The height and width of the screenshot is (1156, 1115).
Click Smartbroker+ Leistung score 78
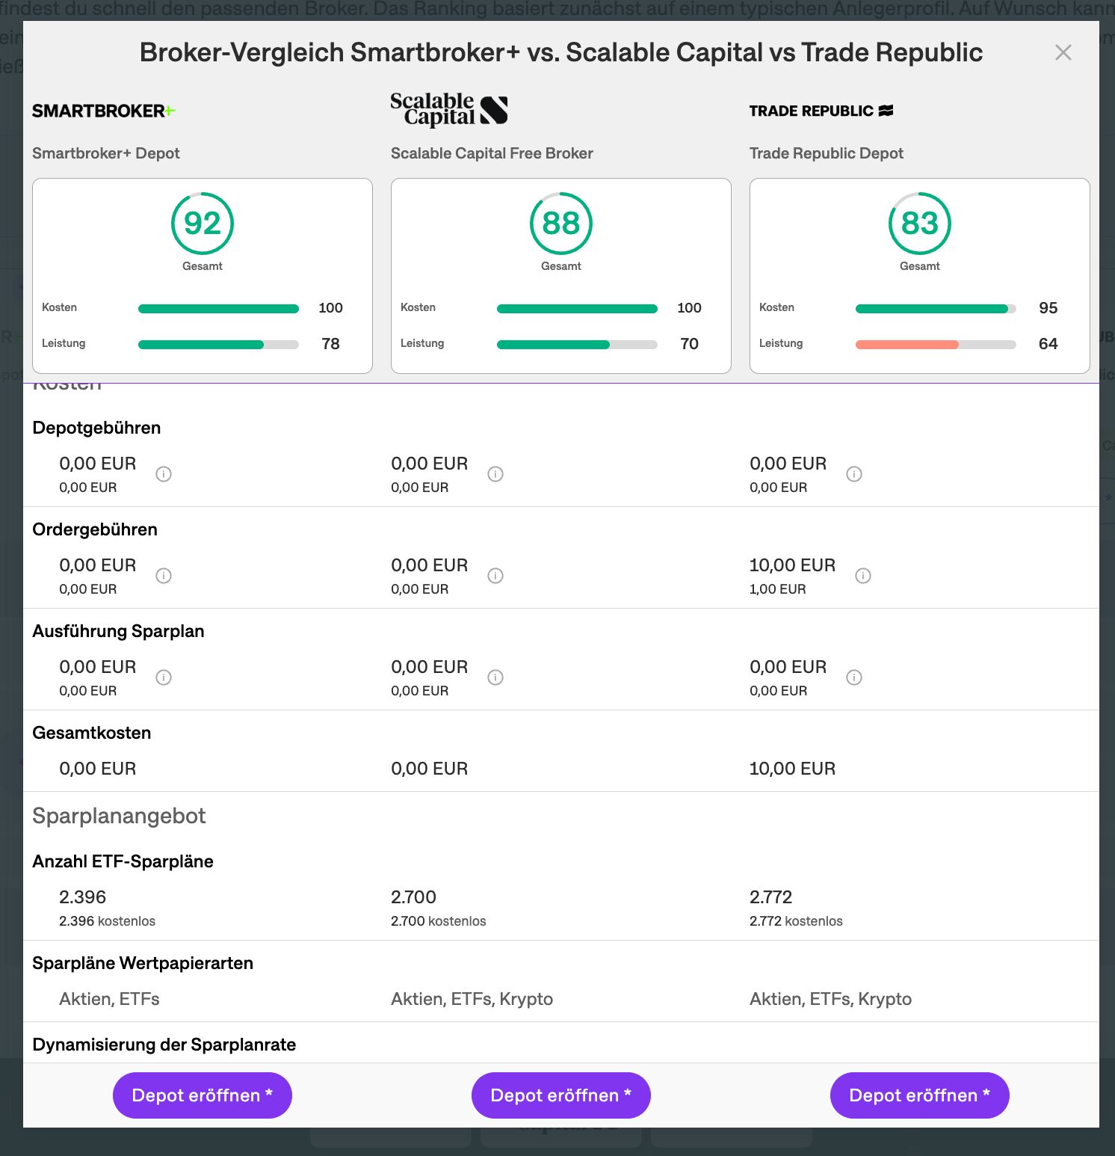[330, 344]
